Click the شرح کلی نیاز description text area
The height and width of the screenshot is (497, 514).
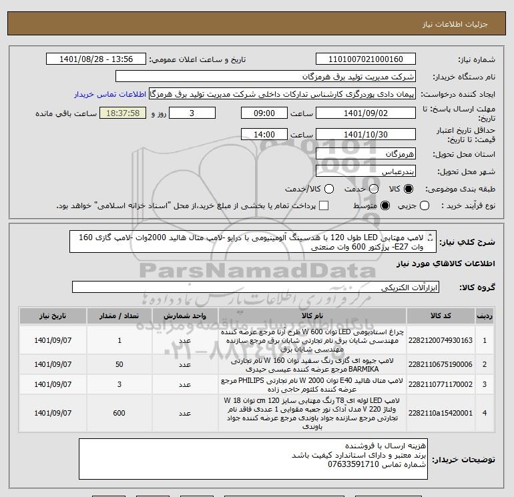pyautogui.click(x=253, y=241)
